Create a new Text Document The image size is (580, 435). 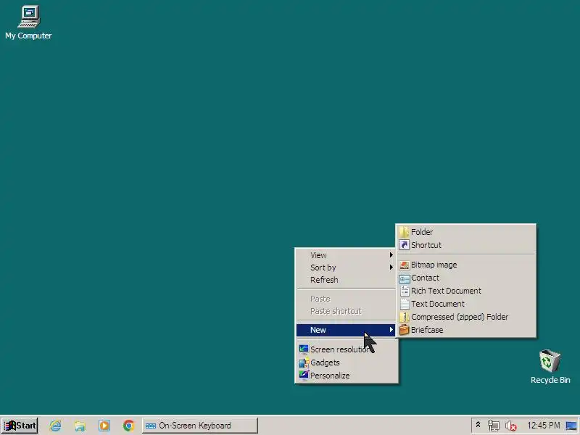(465, 304)
